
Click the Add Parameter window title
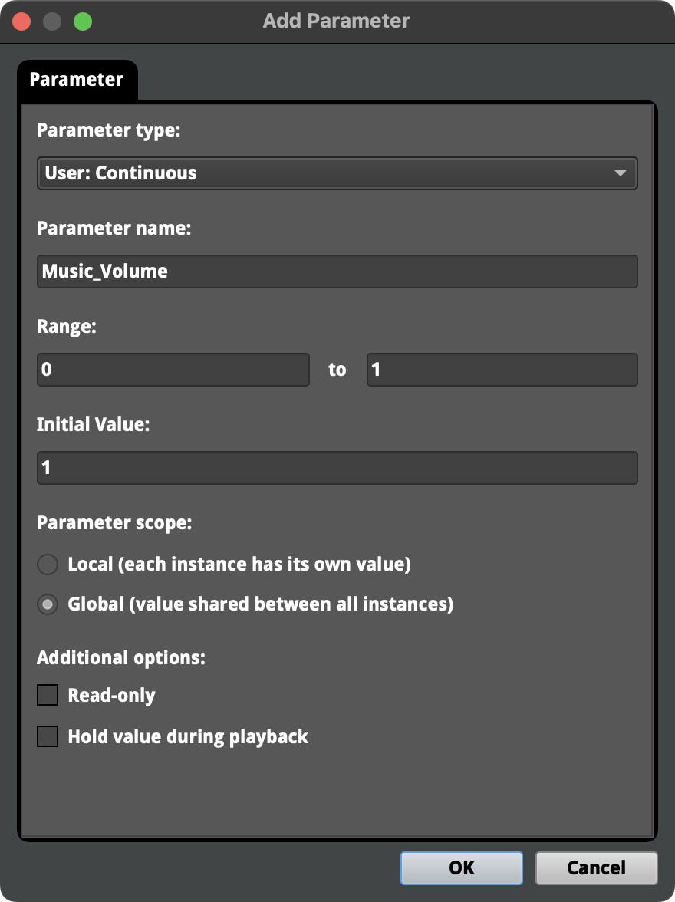[336, 21]
